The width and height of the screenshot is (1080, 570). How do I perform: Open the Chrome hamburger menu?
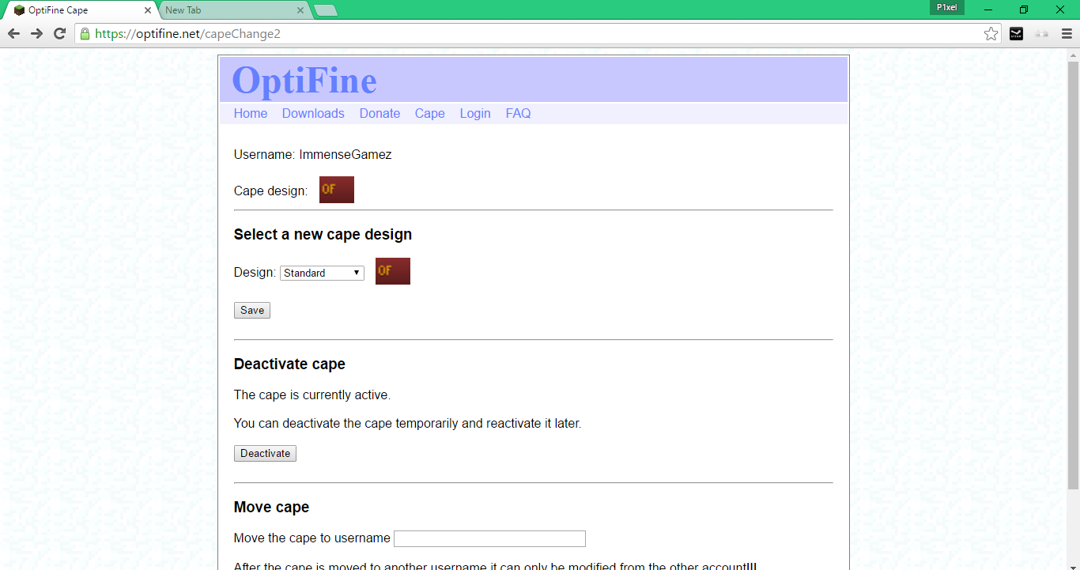[x=1067, y=33]
